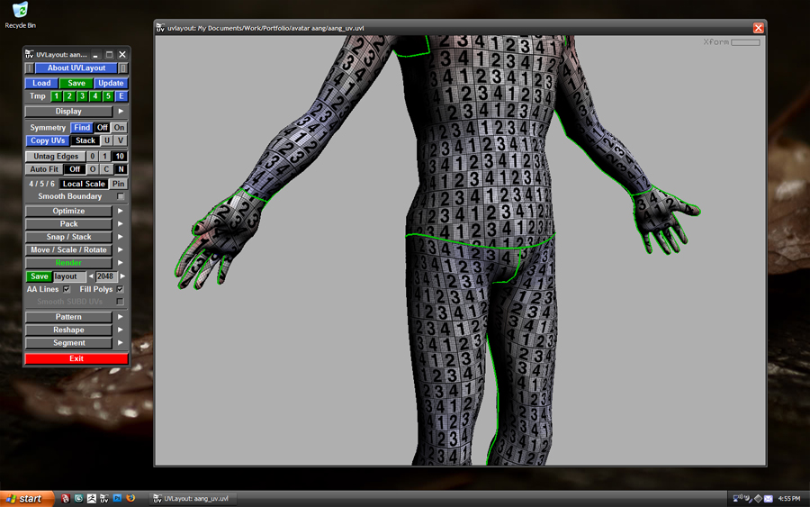Click the blue E button next to Tmp slots
810x507 pixels.
point(121,96)
